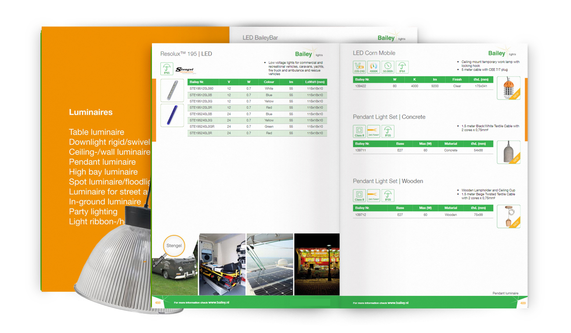
Task: Click the 'LED BaileyBar' page title
Action: point(260,38)
